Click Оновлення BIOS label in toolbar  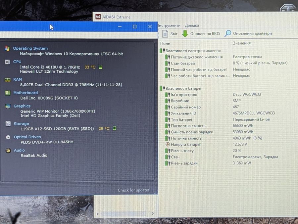tap(205, 34)
